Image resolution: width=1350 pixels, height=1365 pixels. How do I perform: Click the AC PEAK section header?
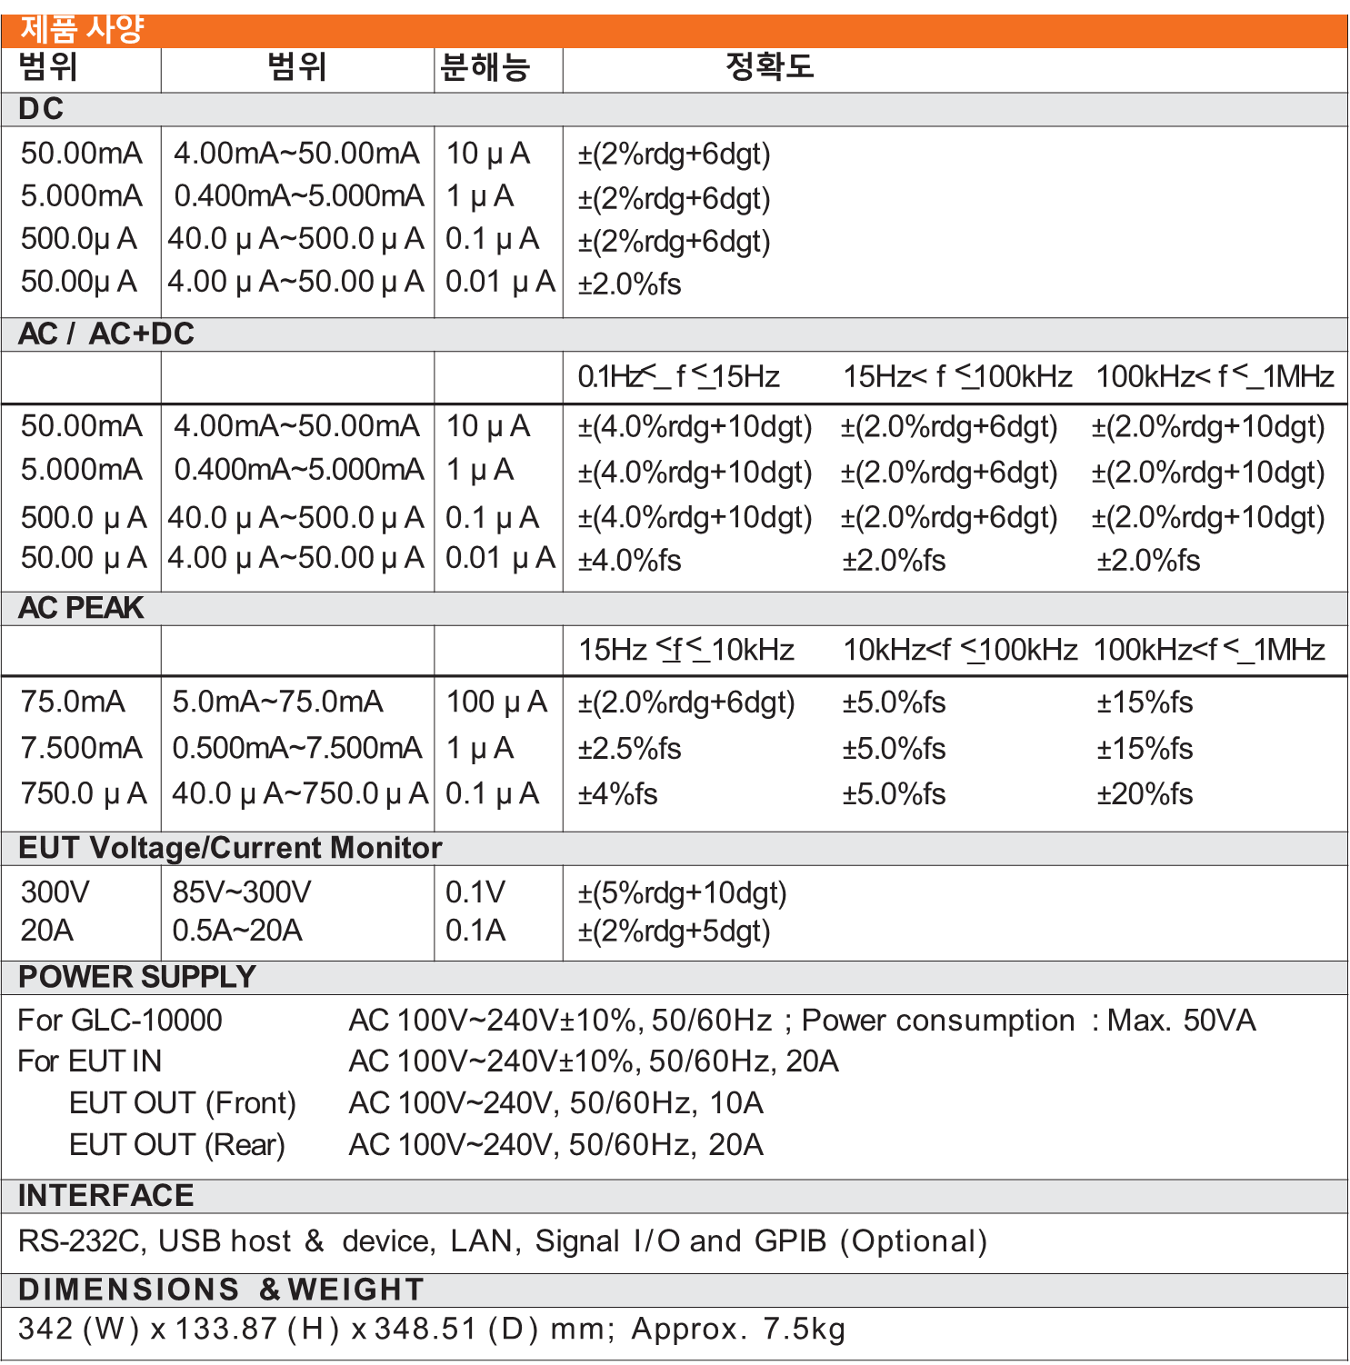(81, 607)
